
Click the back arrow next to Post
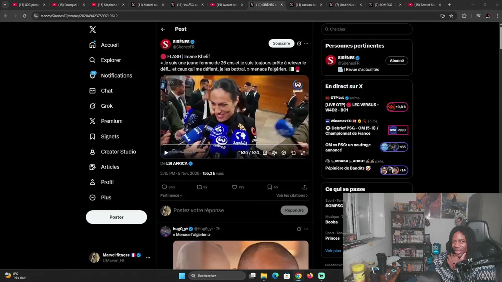coord(163,29)
